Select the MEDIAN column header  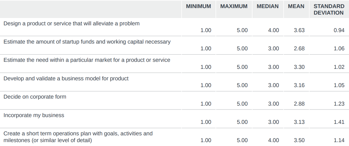[268, 7]
